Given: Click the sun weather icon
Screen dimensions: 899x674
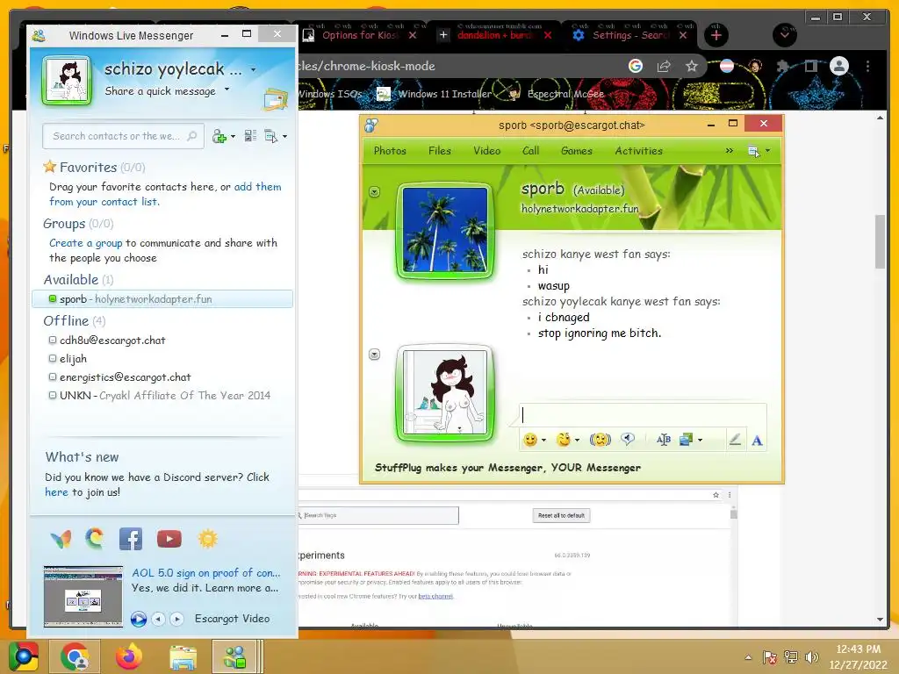Looking at the screenshot, I should click(207, 539).
